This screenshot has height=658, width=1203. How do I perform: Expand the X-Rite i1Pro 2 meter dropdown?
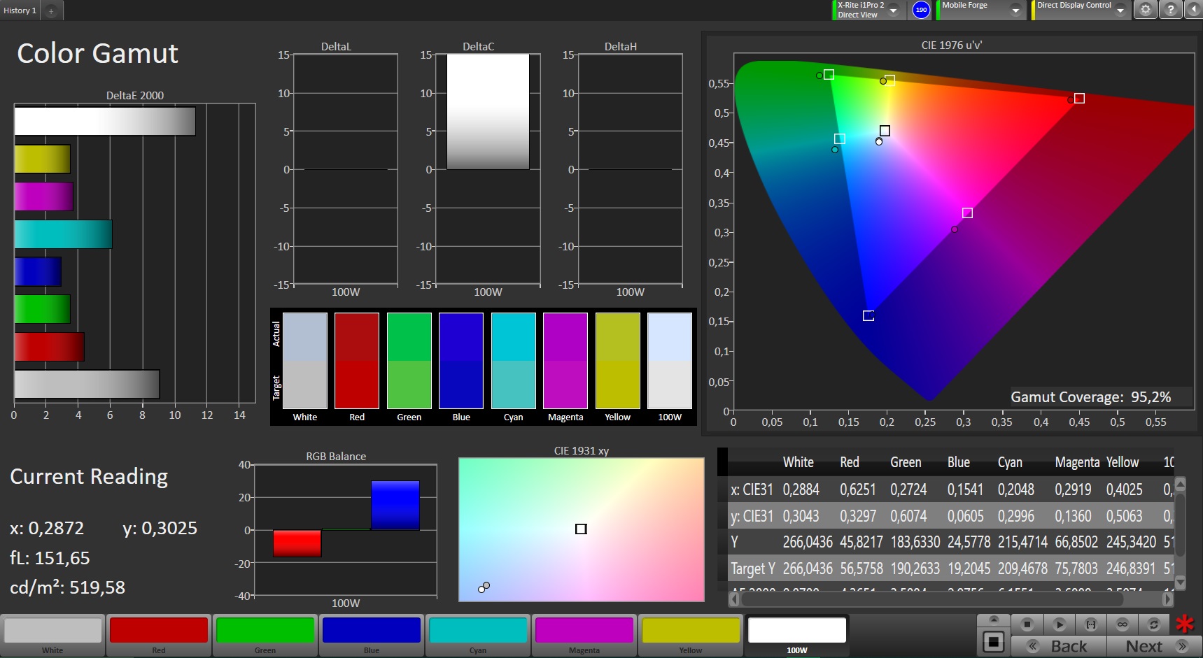click(x=893, y=10)
